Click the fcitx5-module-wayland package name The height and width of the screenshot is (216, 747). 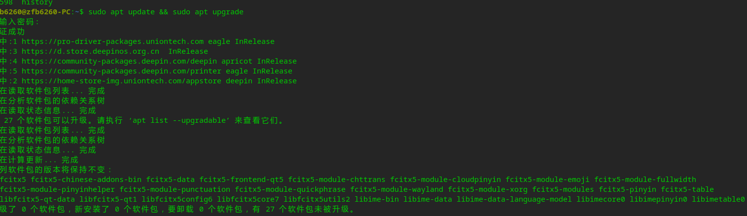396,189
